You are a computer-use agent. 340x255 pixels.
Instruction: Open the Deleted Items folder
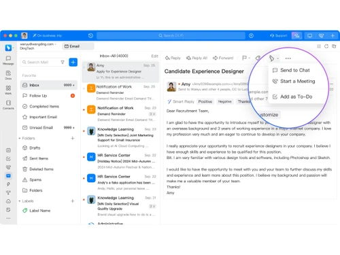48,169
